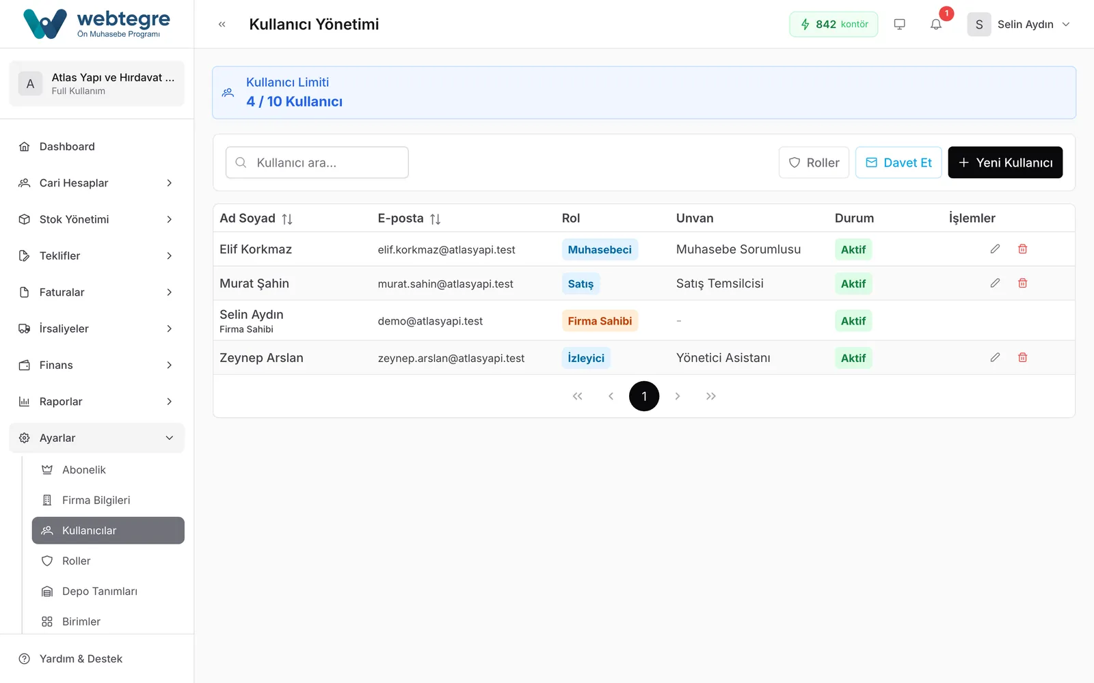Open Roller in sidebar submenu

[108, 561]
